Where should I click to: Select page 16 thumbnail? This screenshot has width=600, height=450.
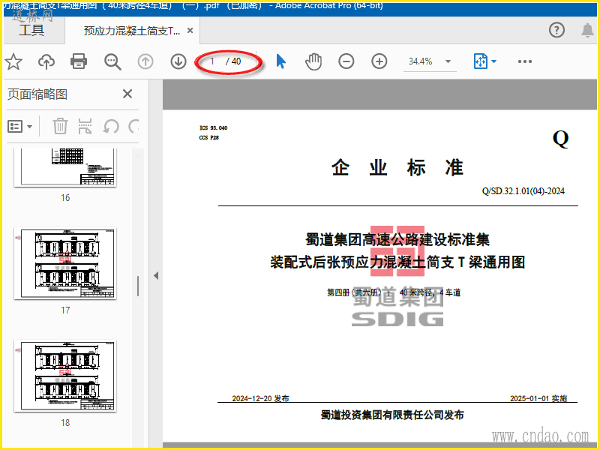(65, 167)
